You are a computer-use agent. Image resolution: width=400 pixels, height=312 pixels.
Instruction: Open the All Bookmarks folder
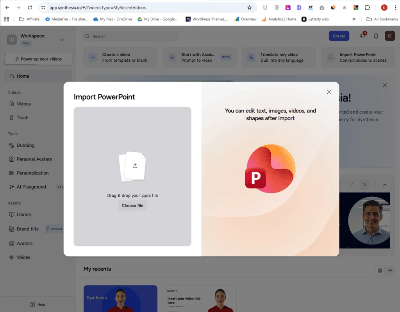coord(382,19)
